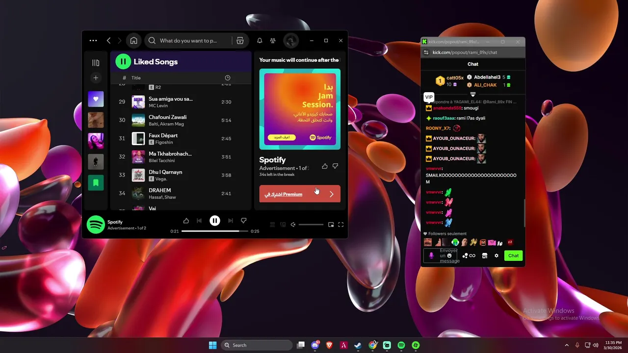Enter Spotify full screen mode
Image resolution: width=628 pixels, height=353 pixels.
click(341, 225)
